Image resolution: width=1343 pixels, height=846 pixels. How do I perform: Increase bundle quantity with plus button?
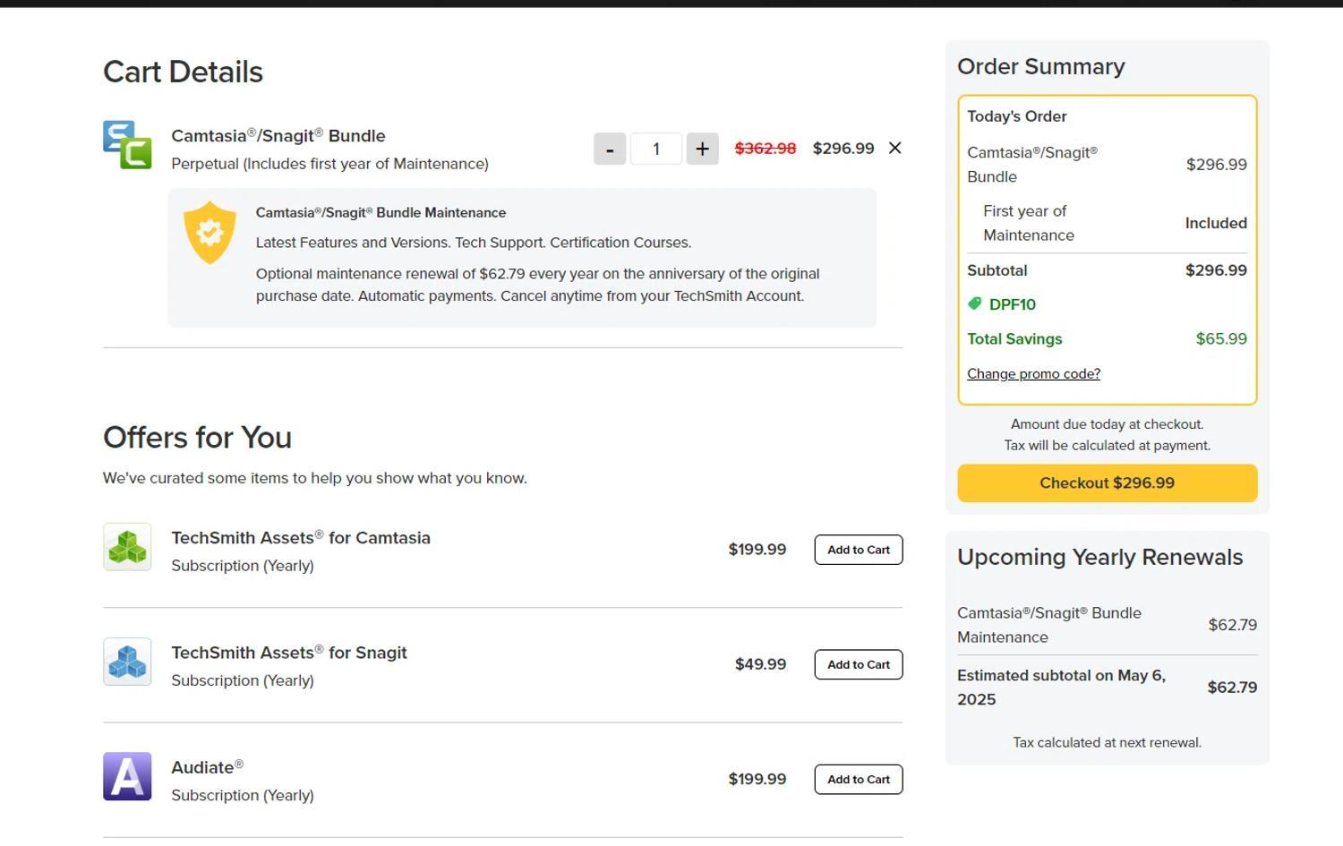tap(703, 149)
